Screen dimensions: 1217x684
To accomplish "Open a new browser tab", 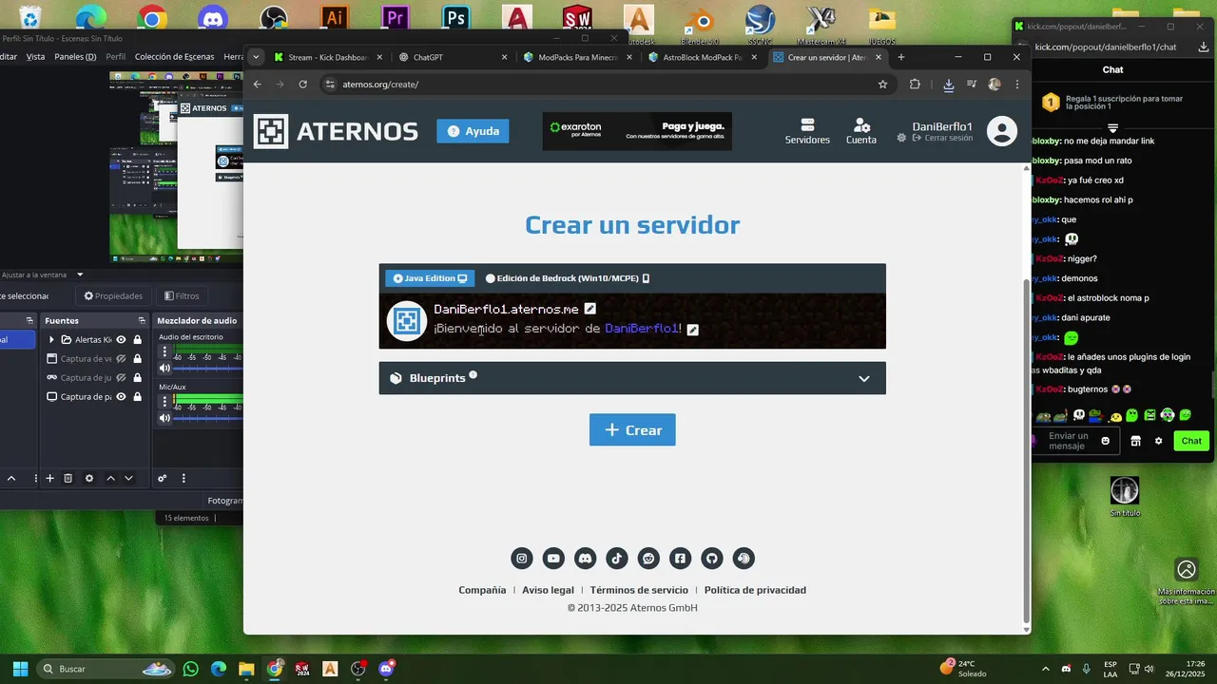I will click(x=901, y=57).
